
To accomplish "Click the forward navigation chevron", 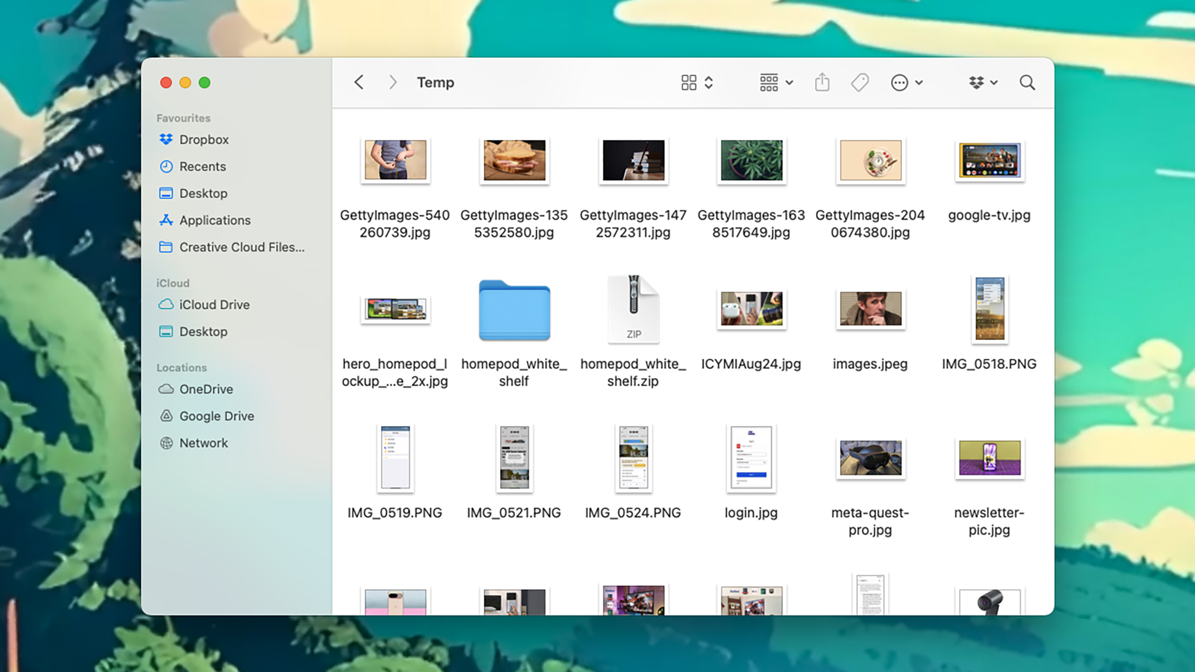I will tap(393, 82).
